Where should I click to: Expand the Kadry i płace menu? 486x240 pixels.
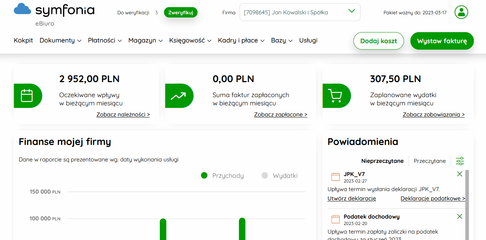tap(241, 40)
